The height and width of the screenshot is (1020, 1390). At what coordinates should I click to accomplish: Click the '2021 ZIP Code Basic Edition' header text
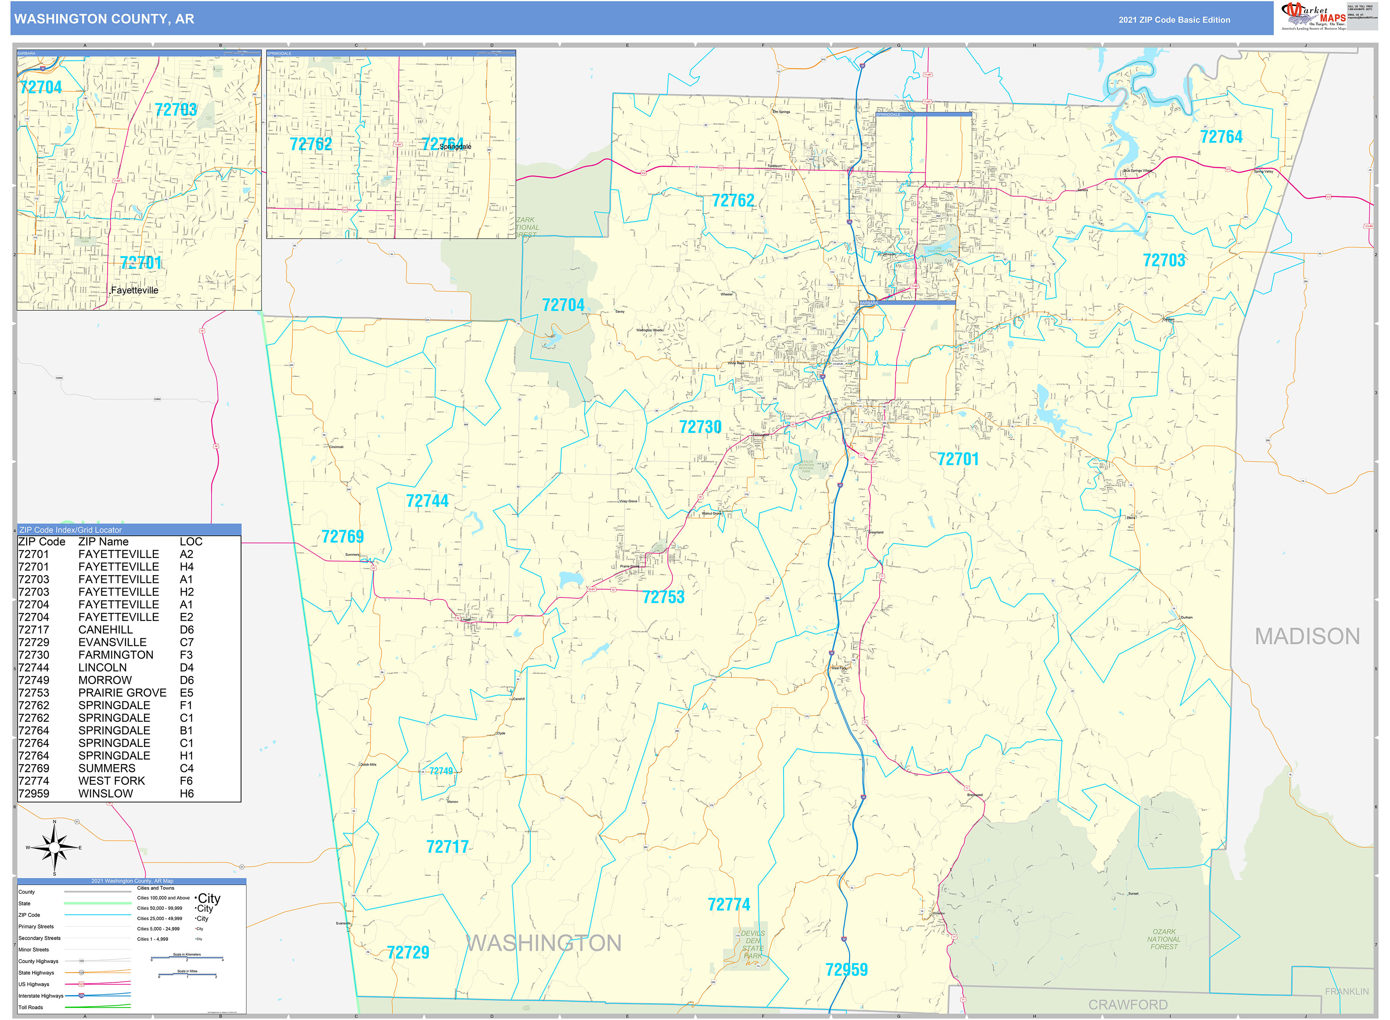(x=1174, y=20)
